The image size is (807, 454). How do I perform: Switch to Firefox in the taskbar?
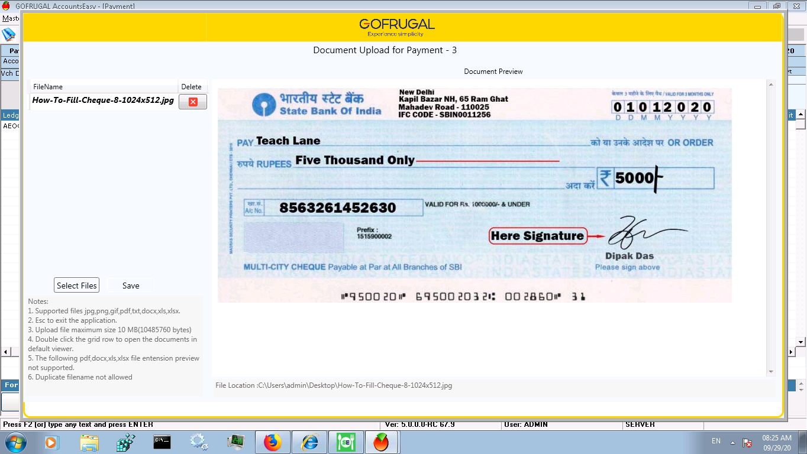pyautogui.click(x=272, y=442)
